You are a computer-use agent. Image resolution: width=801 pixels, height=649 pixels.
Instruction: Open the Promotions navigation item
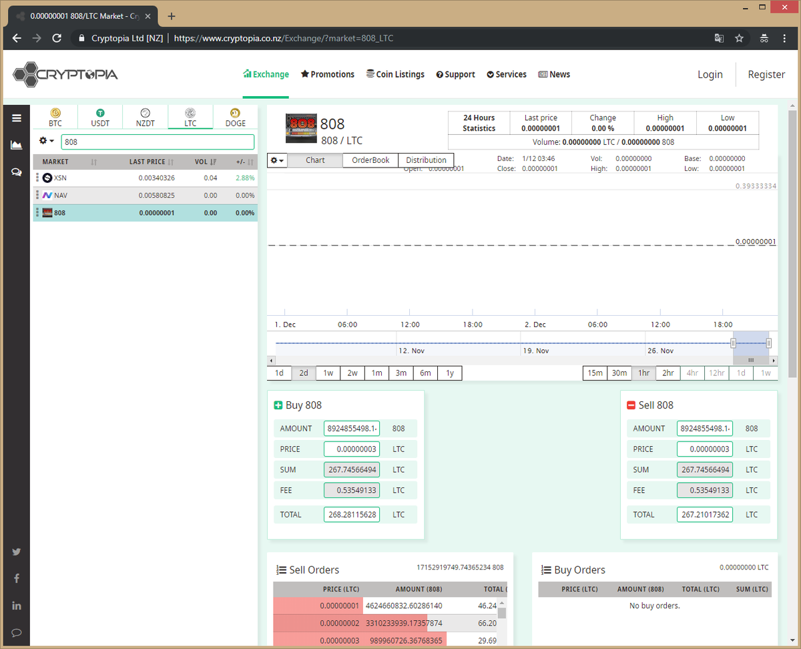328,74
